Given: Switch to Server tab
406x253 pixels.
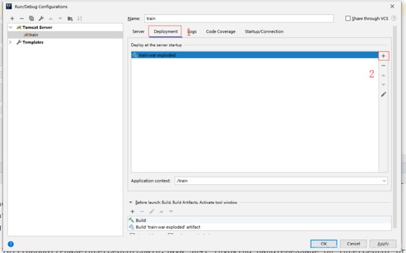Looking at the screenshot, I should 138,31.
